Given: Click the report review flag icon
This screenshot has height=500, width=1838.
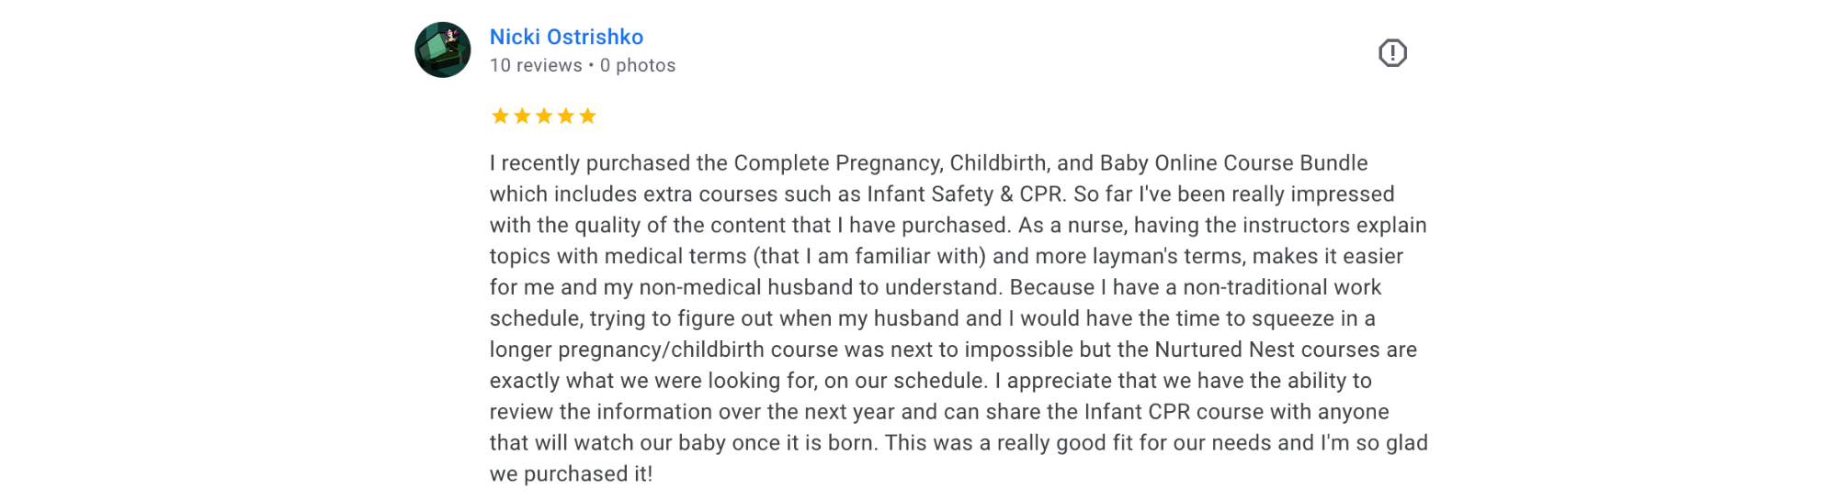Looking at the screenshot, I should pyautogui.click(x=1392, y=53).
